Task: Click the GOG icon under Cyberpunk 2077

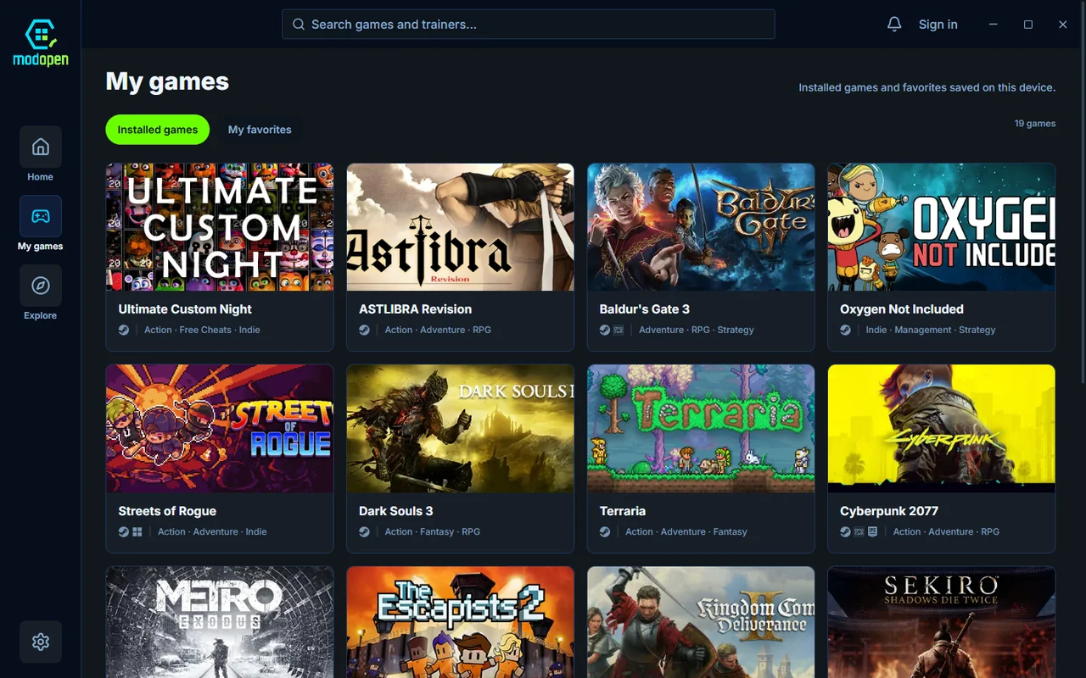Action: (x=859, y=531)
